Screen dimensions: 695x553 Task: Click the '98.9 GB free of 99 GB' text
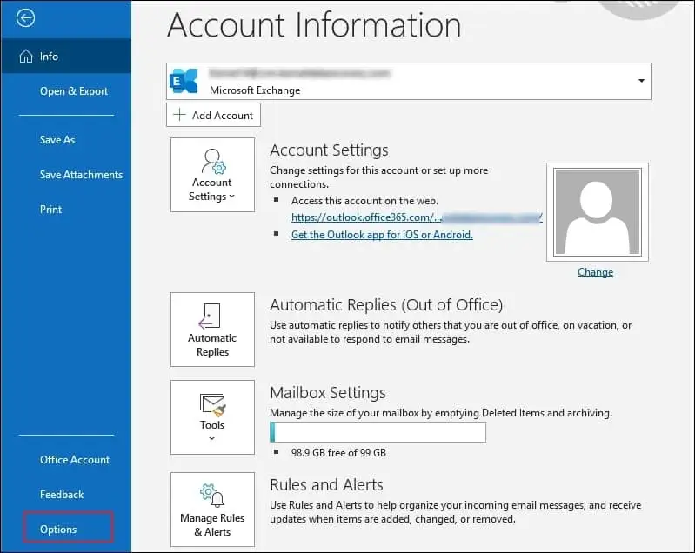tap(338, 453)
